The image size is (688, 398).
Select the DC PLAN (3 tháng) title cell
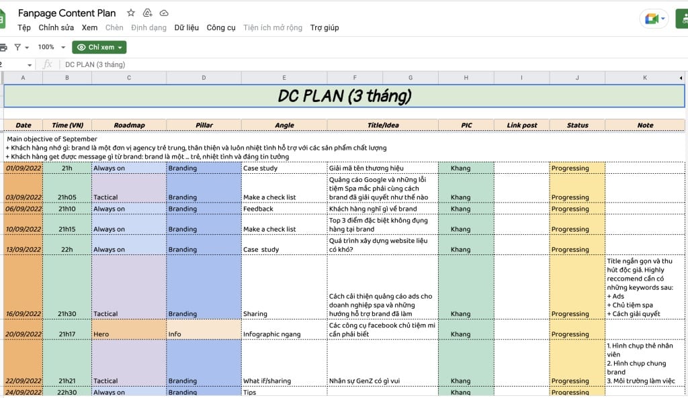tap(344, 96)
